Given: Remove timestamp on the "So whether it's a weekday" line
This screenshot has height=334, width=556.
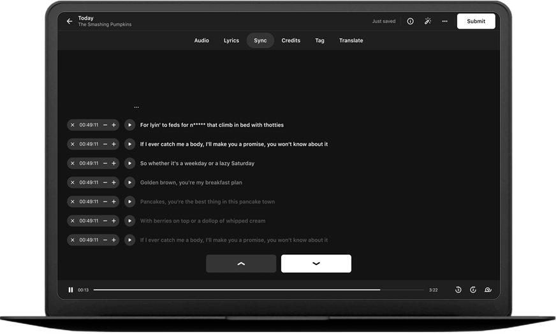Looking at the screenshot, I should (x=72, y=163).
